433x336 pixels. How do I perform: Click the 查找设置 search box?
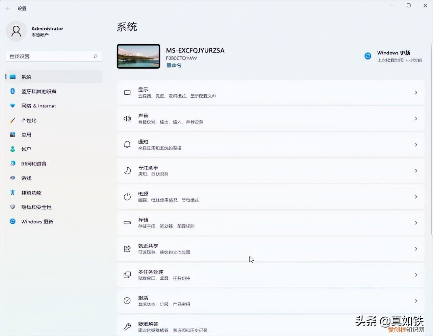(x=50, y=56)
